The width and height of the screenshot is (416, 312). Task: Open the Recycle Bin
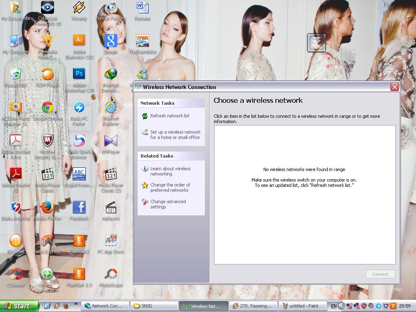coord(15,78)
